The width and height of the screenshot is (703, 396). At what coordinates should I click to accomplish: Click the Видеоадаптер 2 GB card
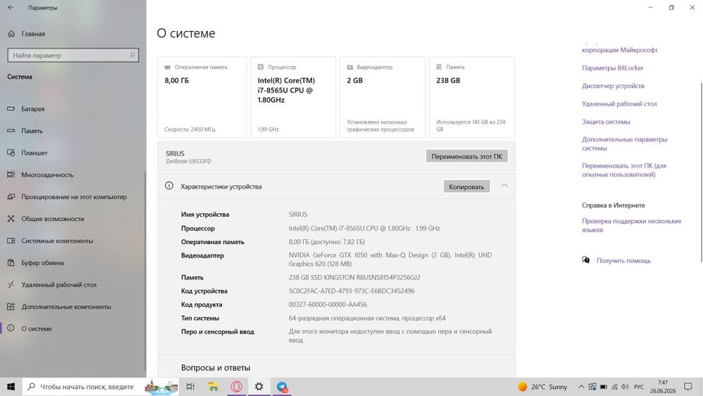tap(382, 97)
